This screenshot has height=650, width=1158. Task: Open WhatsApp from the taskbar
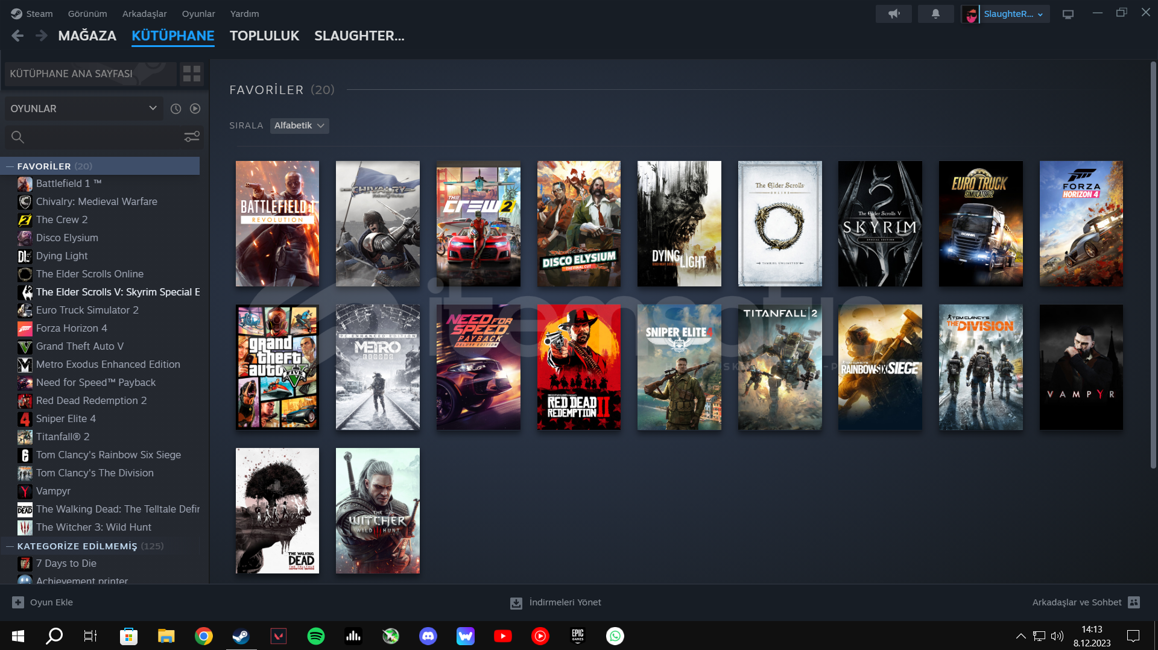615,636
